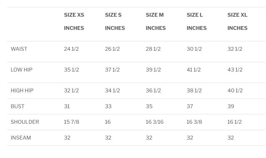Click the size L shoulder value 16 3/8
The width and height of the screenshot is (266, 158).
click(194, 122)
